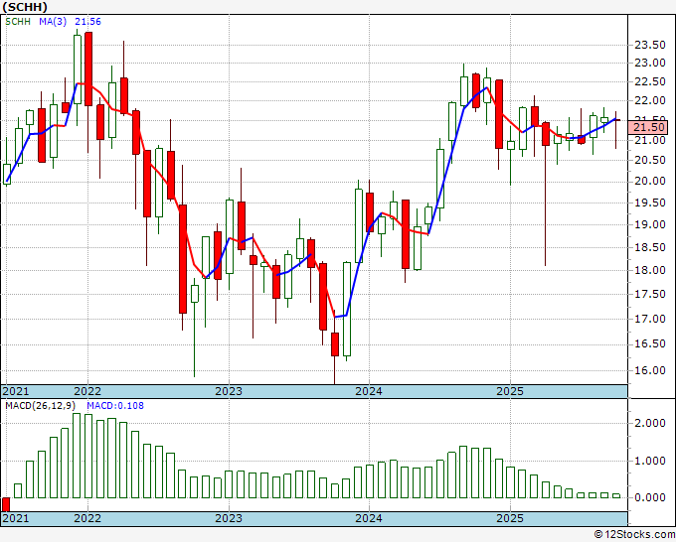Click 2023 on the MACD time axis
Screen dimensions: 676x542
229,518
